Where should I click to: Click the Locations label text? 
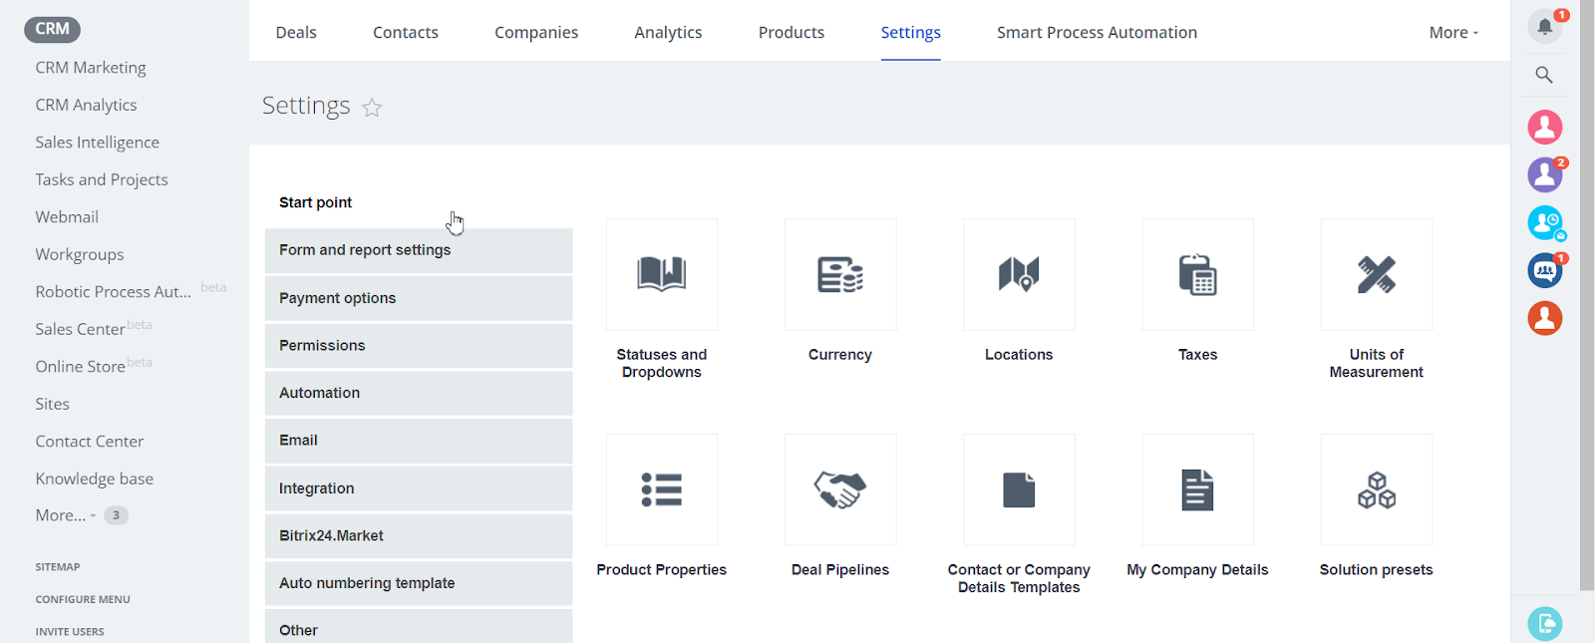coord(1019,355)
